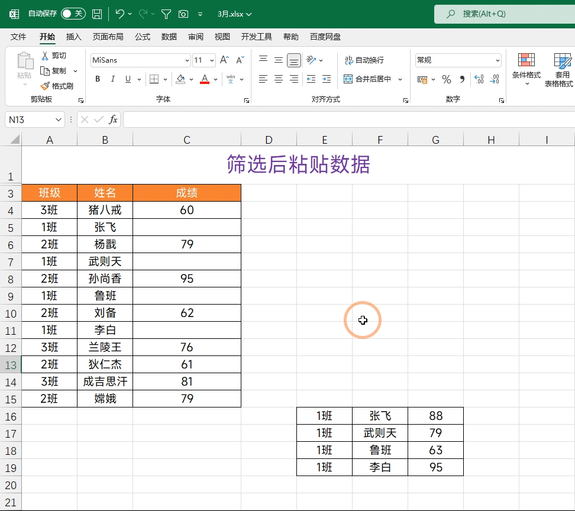Screen dimensions: 575x511
Task: Apply table style via 套用表格格式
Action: tap(562, 70)
